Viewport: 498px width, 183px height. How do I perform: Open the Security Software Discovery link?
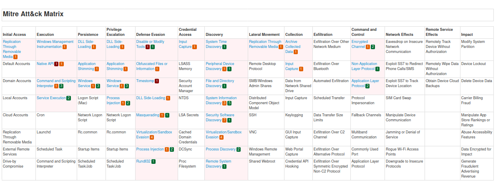point(220,118)
